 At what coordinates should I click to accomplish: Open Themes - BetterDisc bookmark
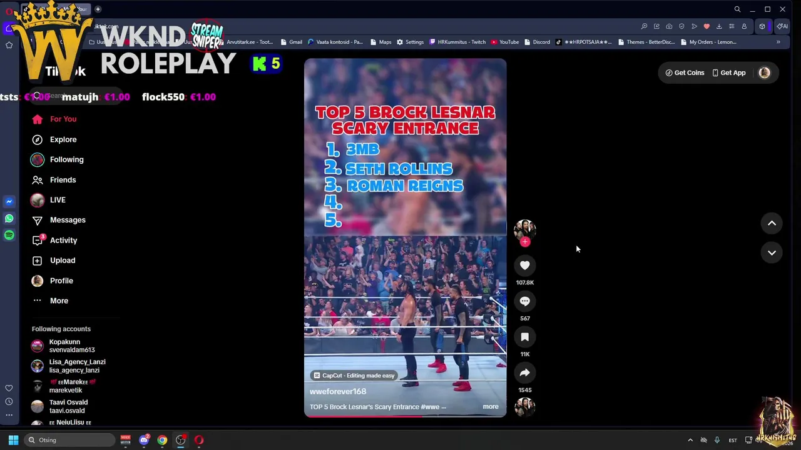tap(647, 42)
